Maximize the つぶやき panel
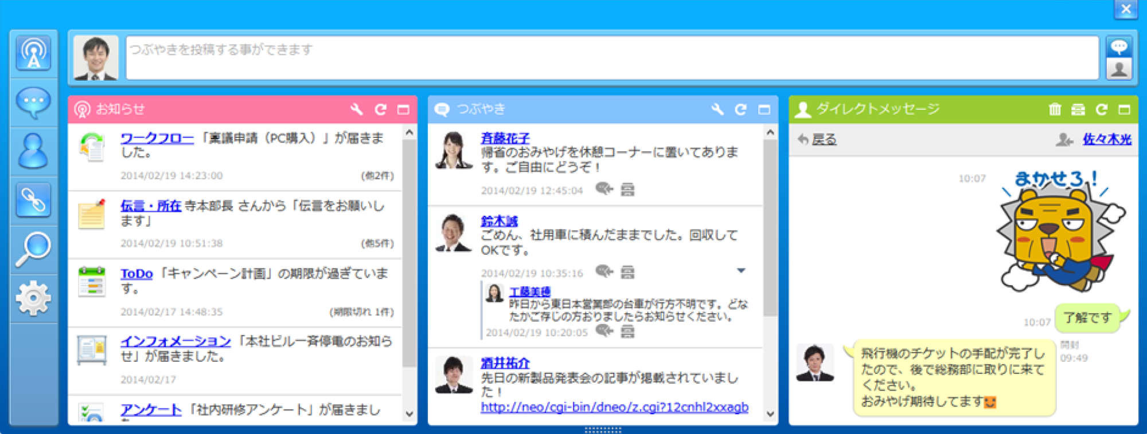The width and height of the screenshot is (1147, 434). [x=764, y=109]
